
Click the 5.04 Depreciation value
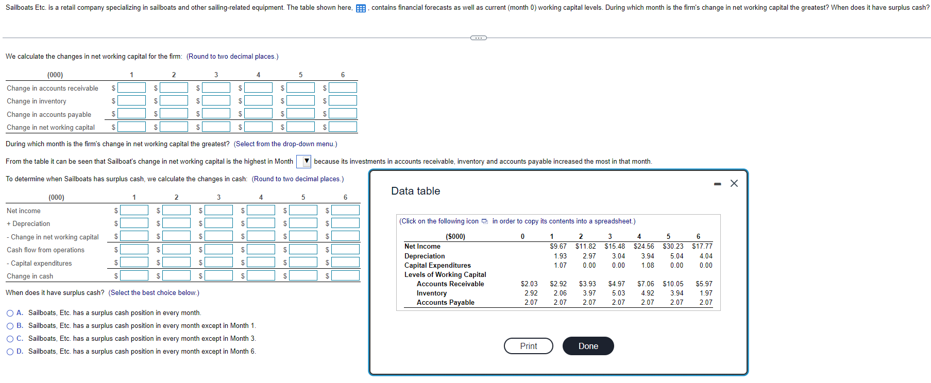(x=676, y=256)
